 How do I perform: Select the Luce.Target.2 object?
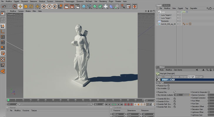point(166,15)
